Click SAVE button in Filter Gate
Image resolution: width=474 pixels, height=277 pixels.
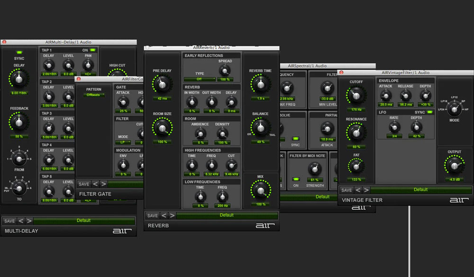click(84, 184)
